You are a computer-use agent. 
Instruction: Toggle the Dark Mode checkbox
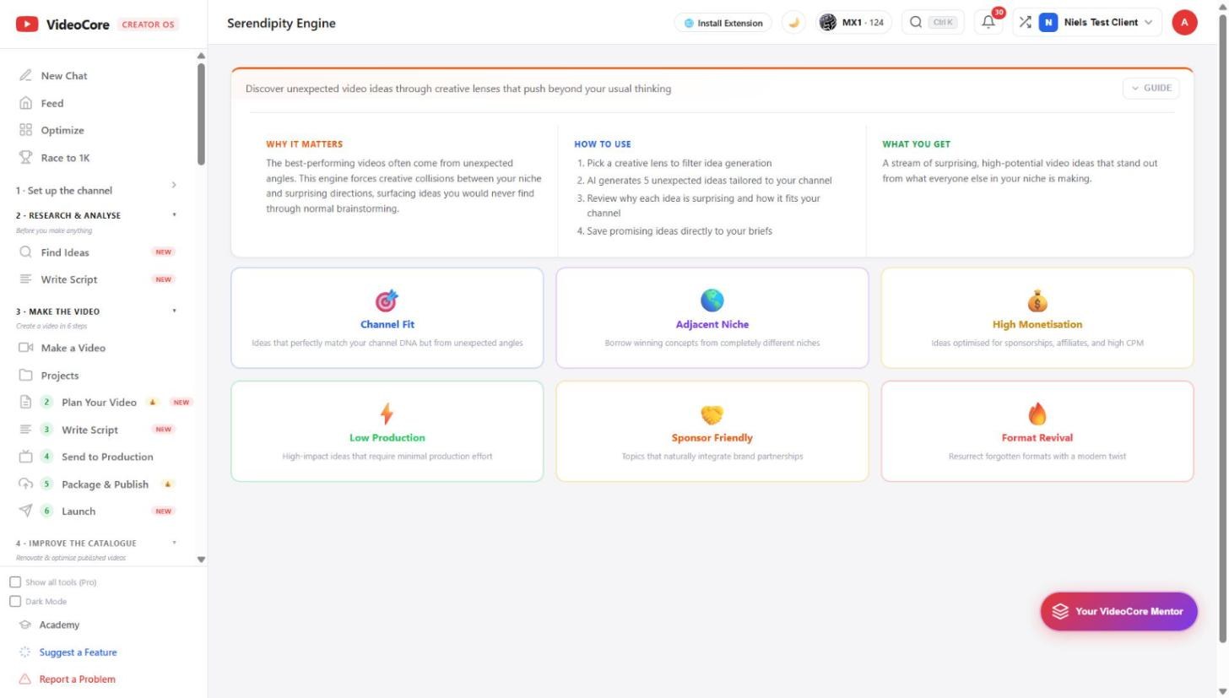[15, 602]
